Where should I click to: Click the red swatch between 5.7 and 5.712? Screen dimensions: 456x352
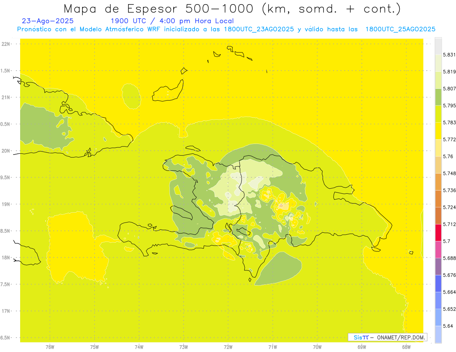click(438, 233)
